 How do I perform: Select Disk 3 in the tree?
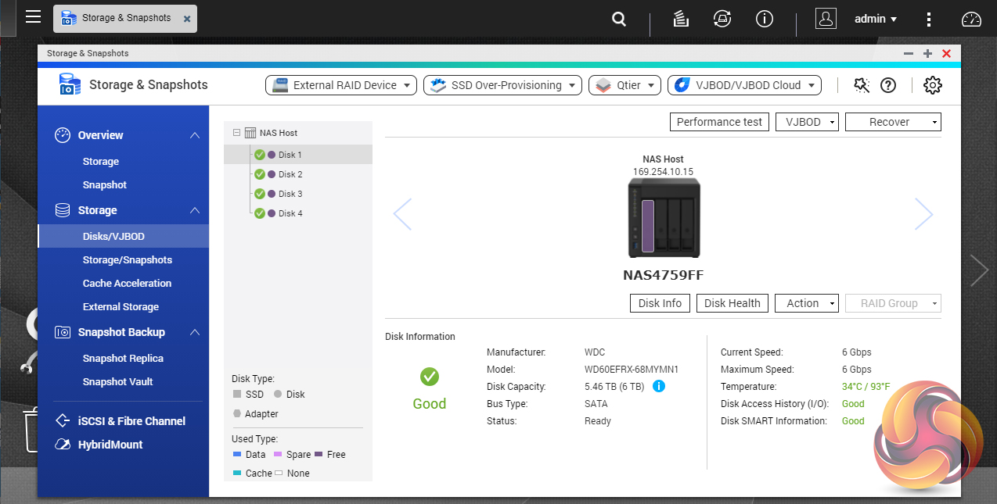[290, 194]
